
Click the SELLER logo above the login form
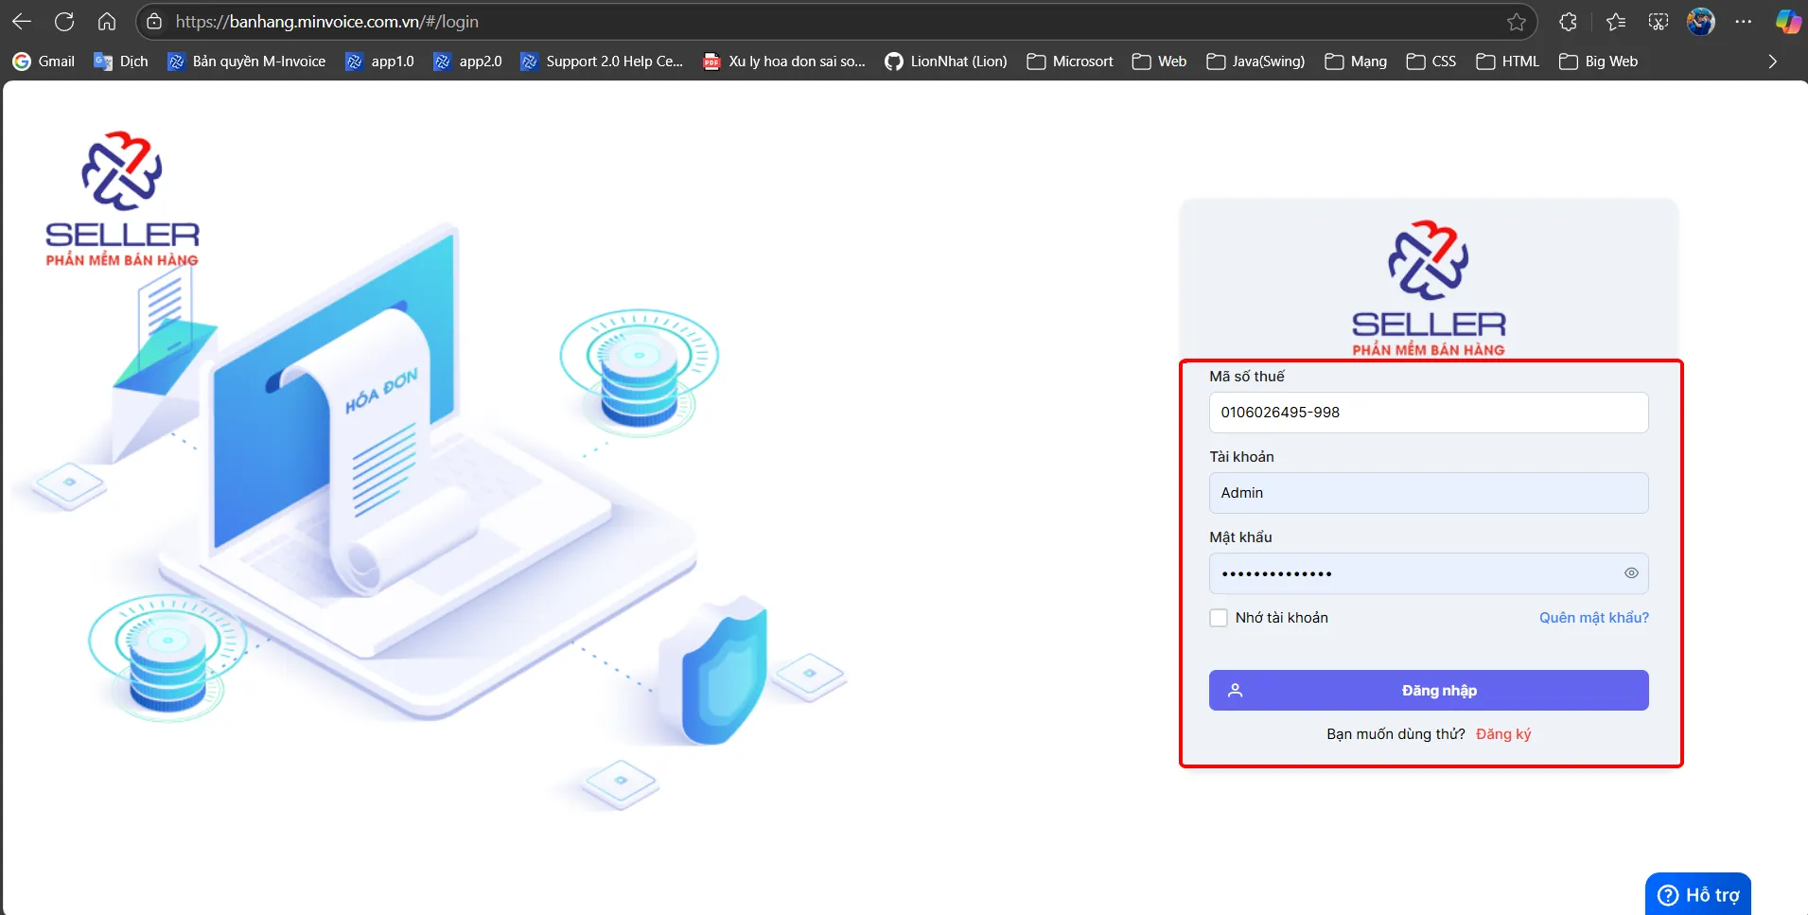click(1429, 289)
